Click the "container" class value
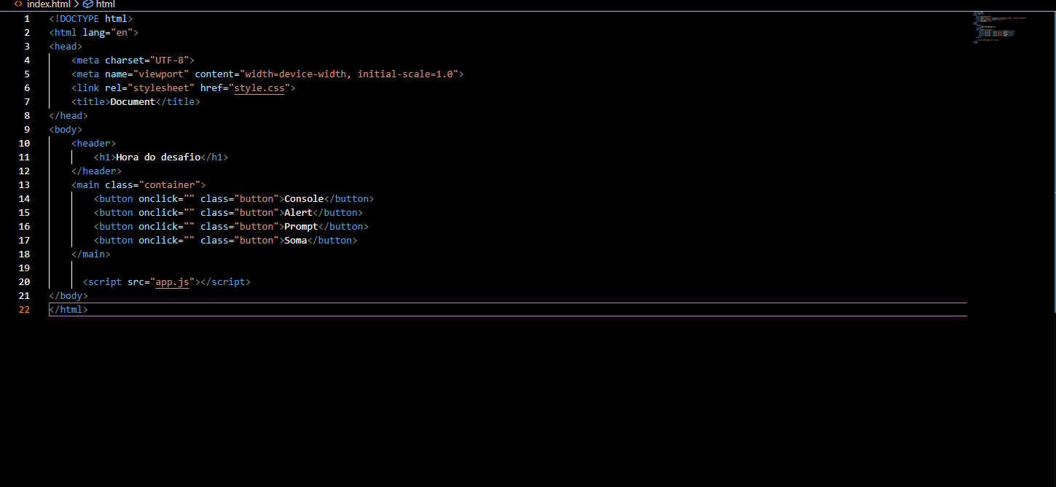Screen dimensions: 1056x487 [x=169, y=185]
